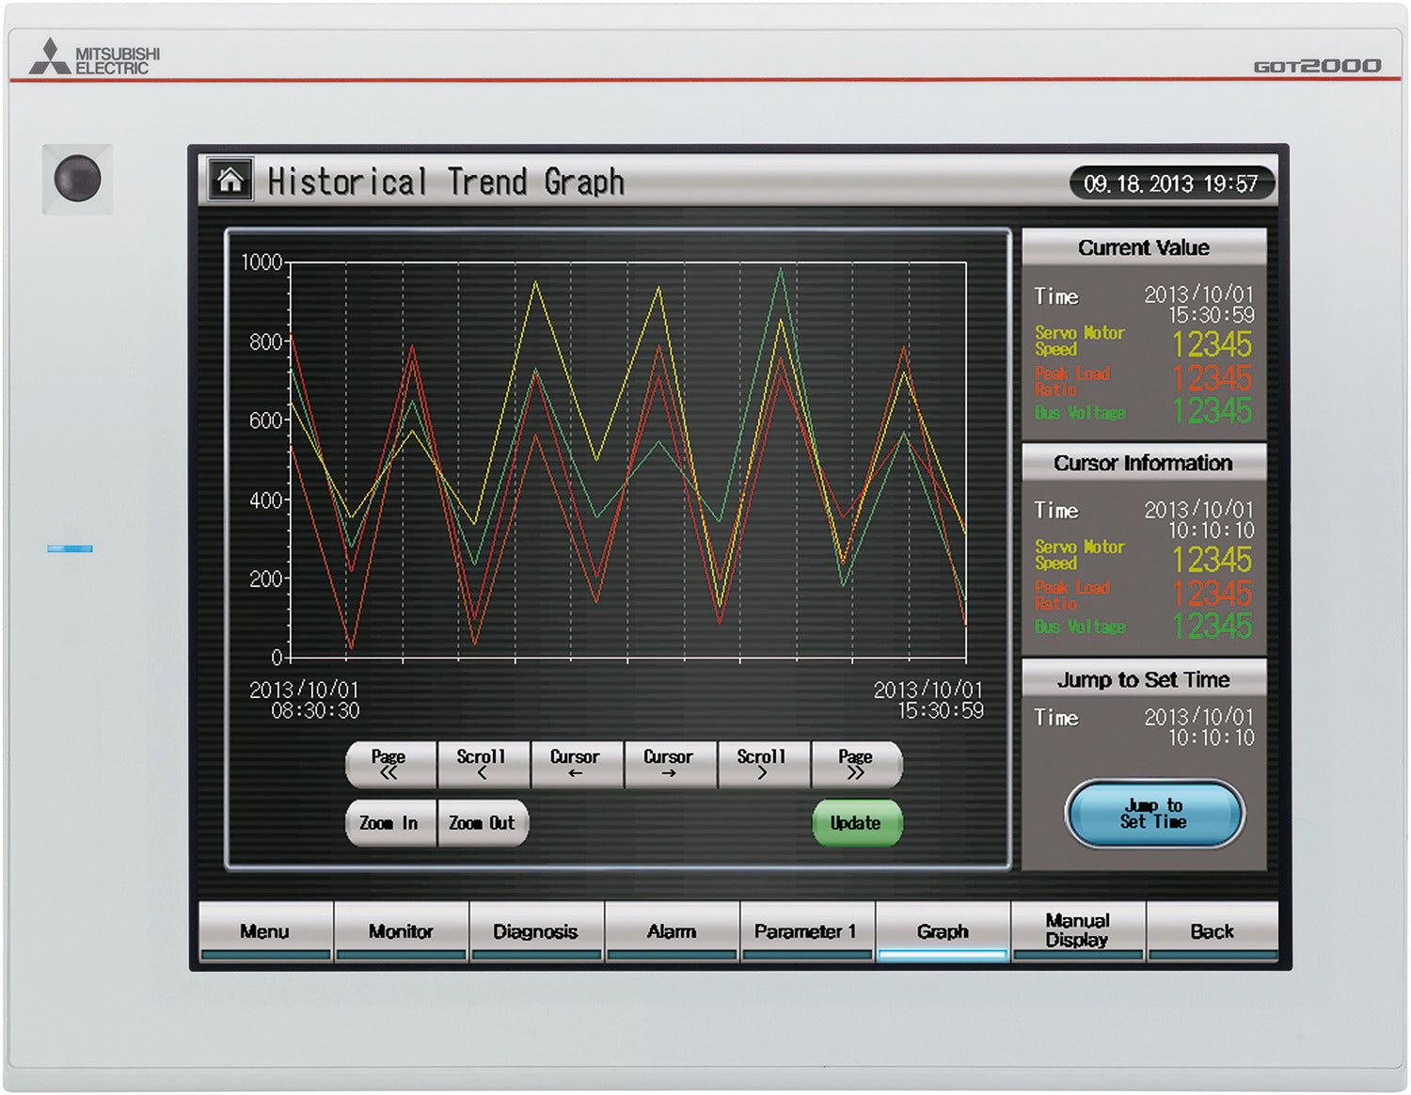Move cursor left with Cursor arrow button

point(575,764)
